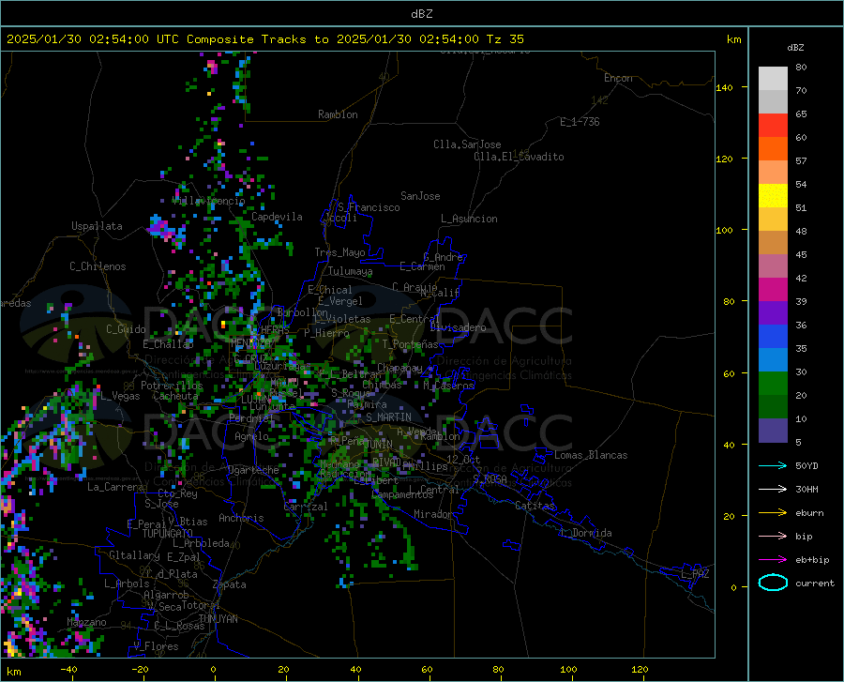Select the purple 36-39 dBZ swatch
The image size is (844, 682).
[773, 313]
